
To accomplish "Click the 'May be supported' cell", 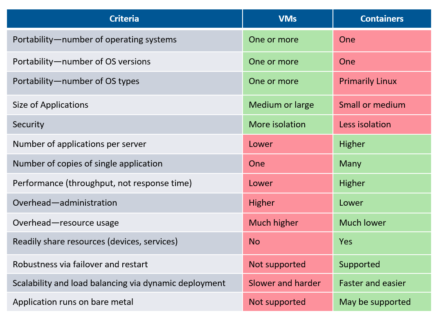I will [x=375, y=302].
